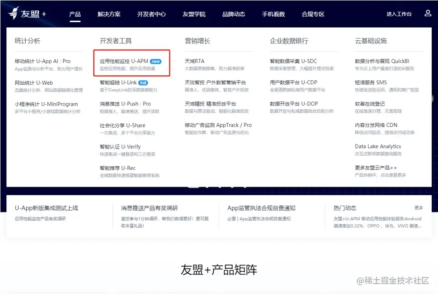Open the U-Push Pro link

pos(146,104)
